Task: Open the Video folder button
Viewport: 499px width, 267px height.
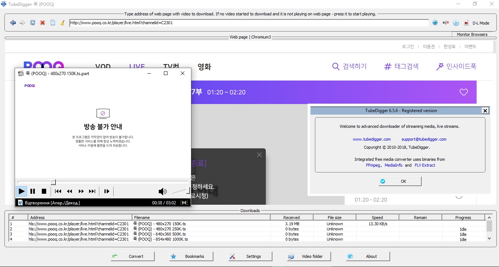Action: click(309, 256)
